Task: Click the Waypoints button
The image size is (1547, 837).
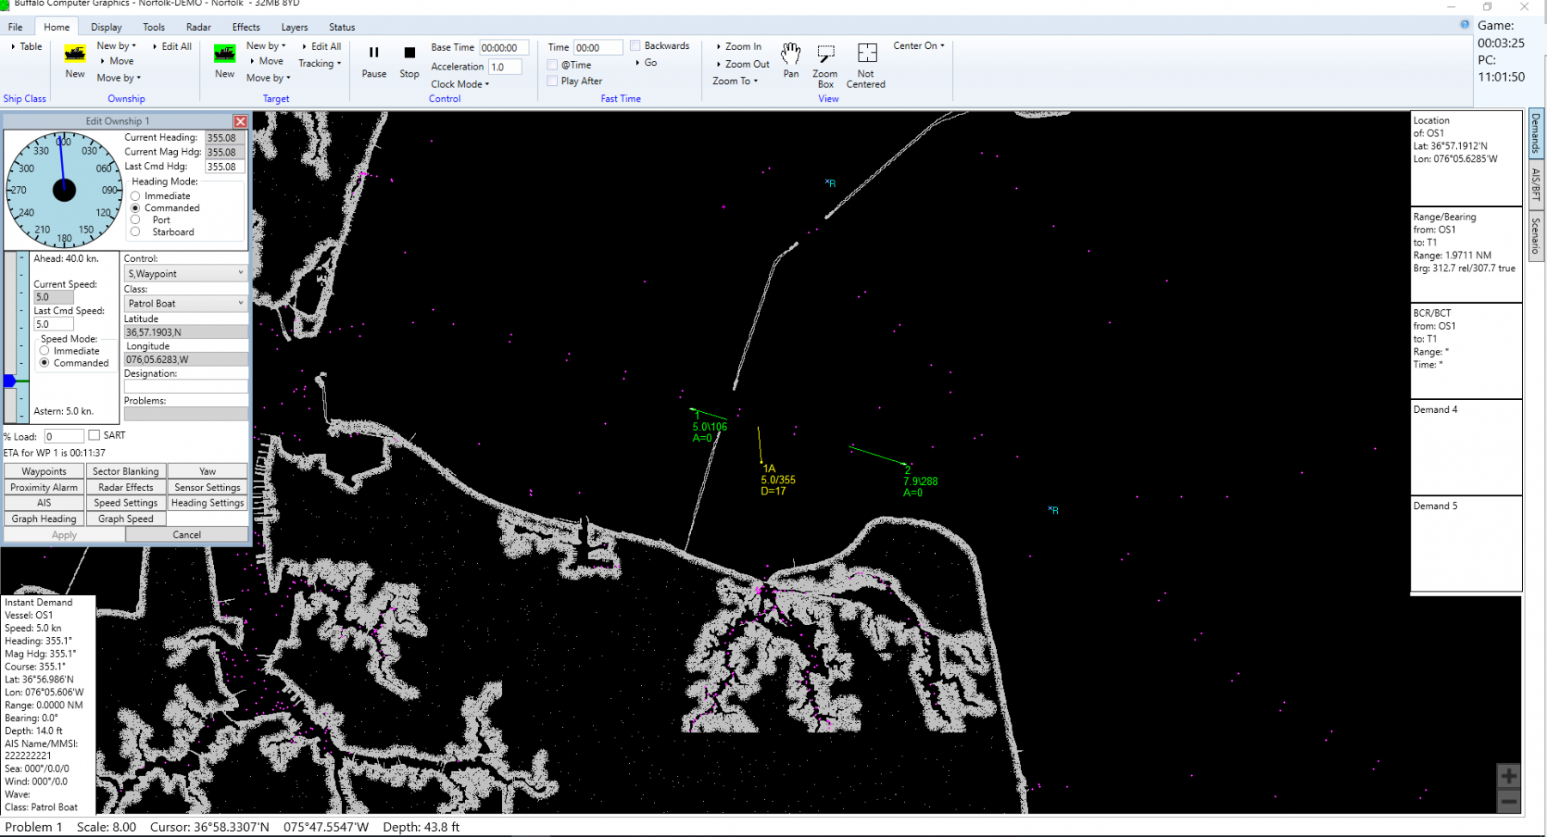Action: pos(44,471)
